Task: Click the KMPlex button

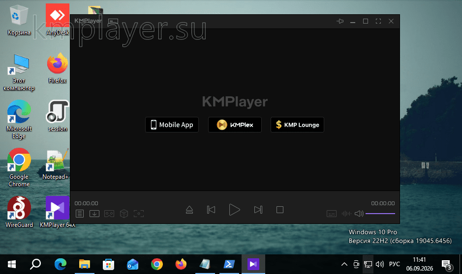Action: pos(235,125)
